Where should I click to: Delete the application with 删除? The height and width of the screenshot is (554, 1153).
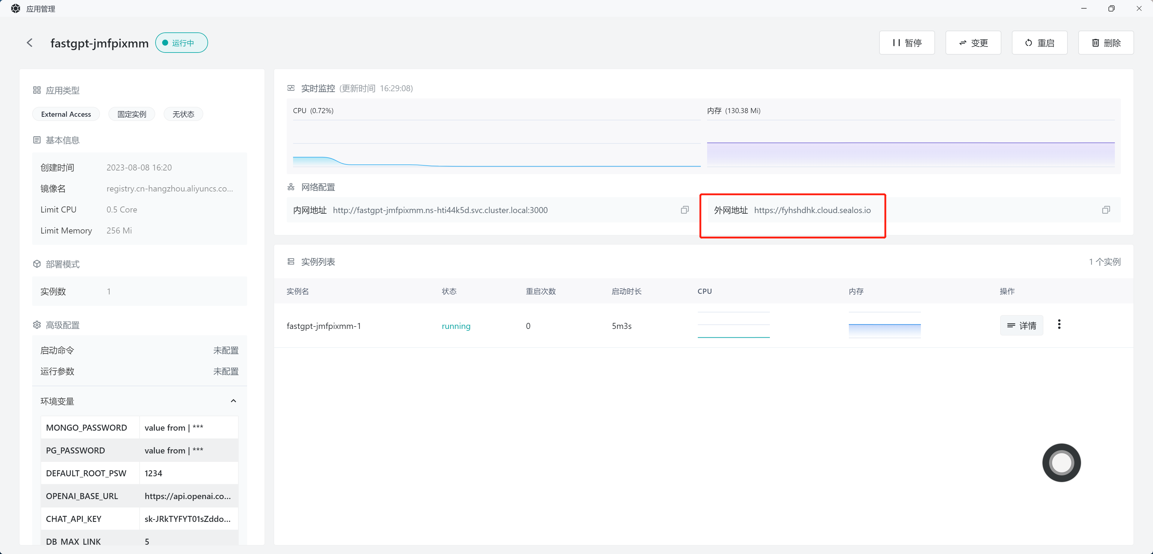[1106, 43]
